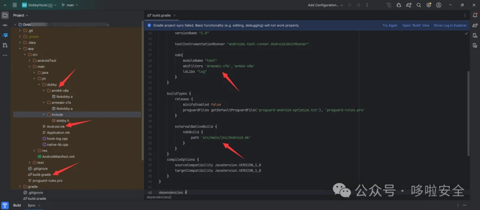Attach debugger to Android process icon
The height and width of the screenshot is (210, 480).
399,5
